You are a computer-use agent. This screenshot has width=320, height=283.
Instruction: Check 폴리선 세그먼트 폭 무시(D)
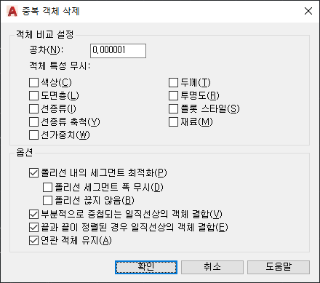47,187
